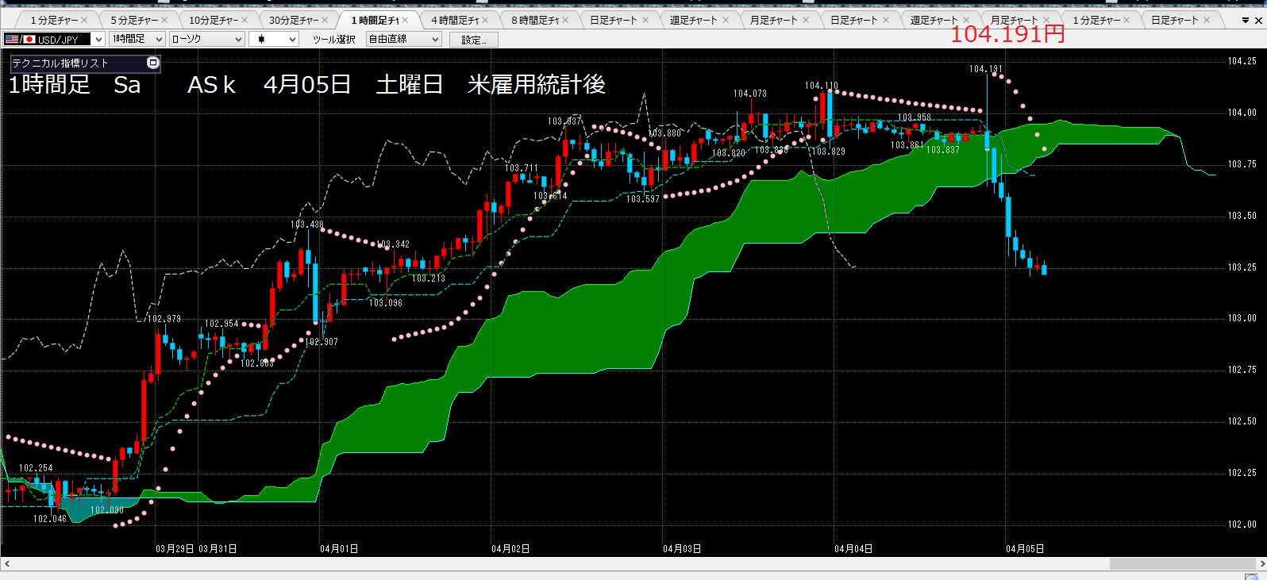Close the 1時間足チャート tab

click(x=405, y=20)
